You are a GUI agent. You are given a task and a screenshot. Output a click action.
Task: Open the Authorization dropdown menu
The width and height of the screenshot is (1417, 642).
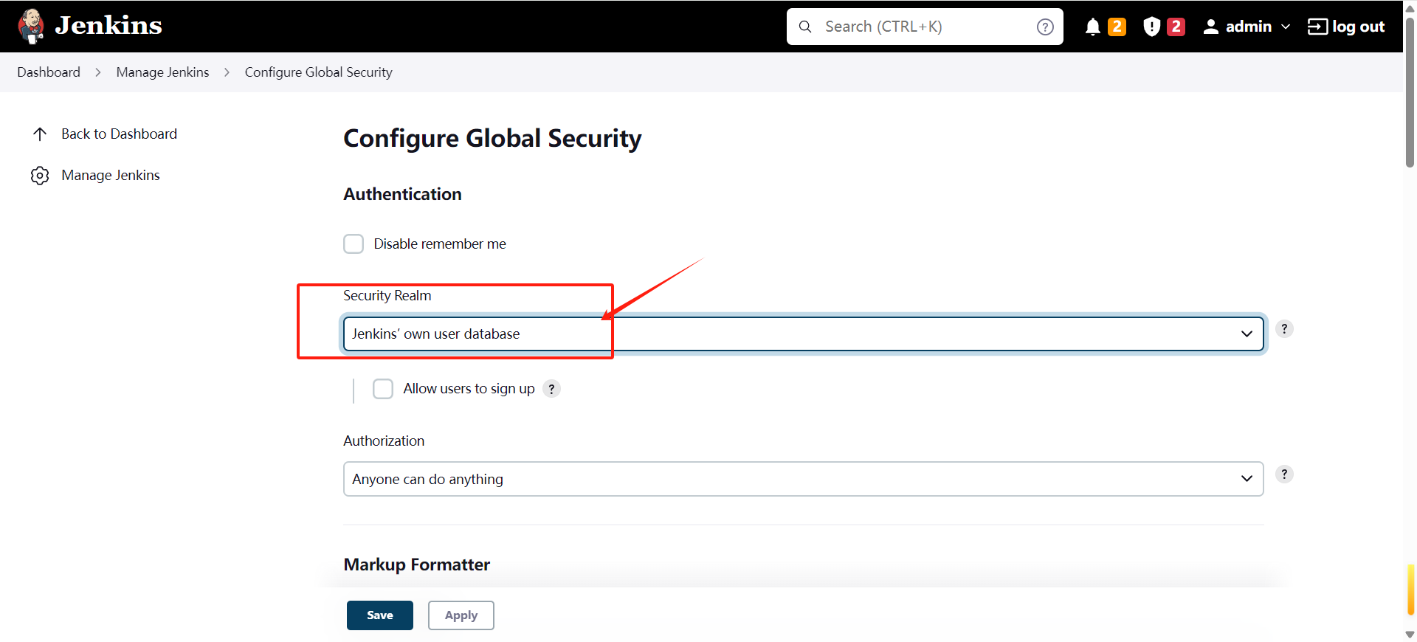tap(803, 480)
